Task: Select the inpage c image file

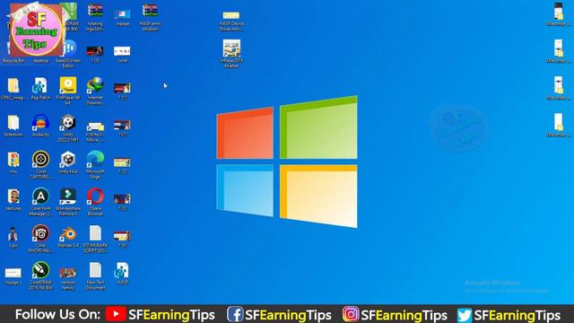Action: click(13, 275)
